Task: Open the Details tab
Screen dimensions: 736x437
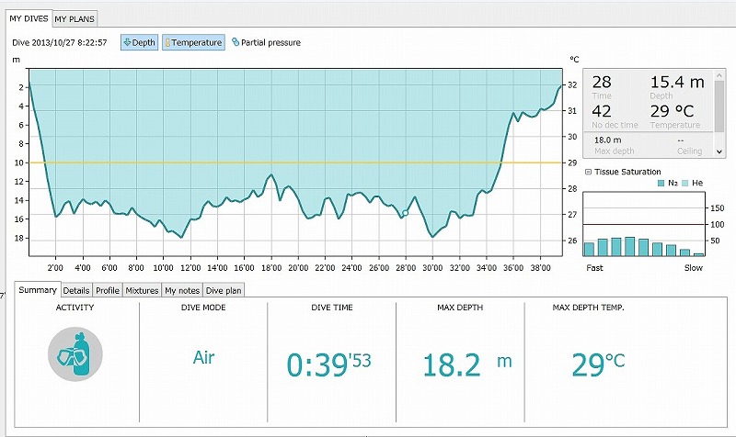Action: point(76,290)
